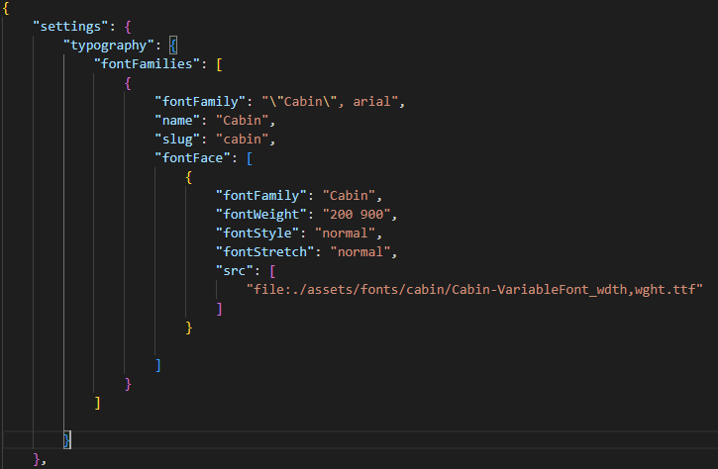718x469 pixels.
Task: Click the lowercase "cabin" slug value
Action: [242, 140]
